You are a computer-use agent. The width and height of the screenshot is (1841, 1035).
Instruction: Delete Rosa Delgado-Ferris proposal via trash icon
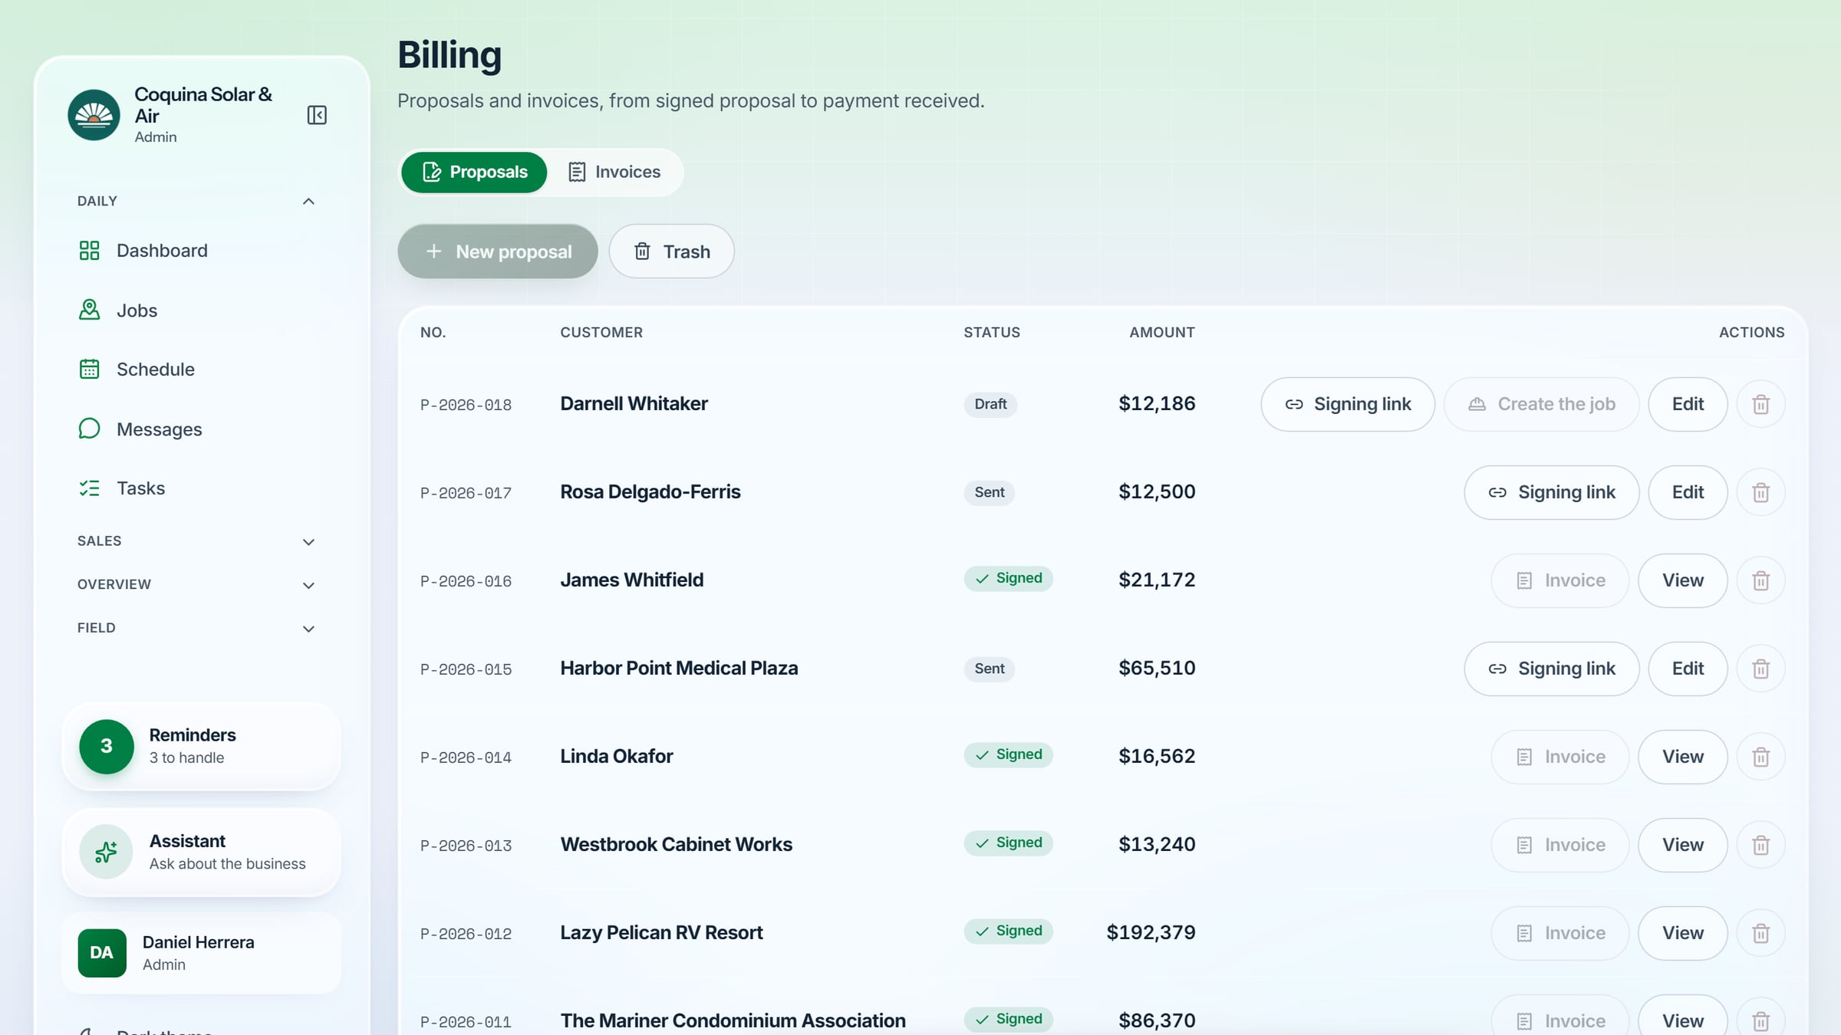click(1760, 492)
